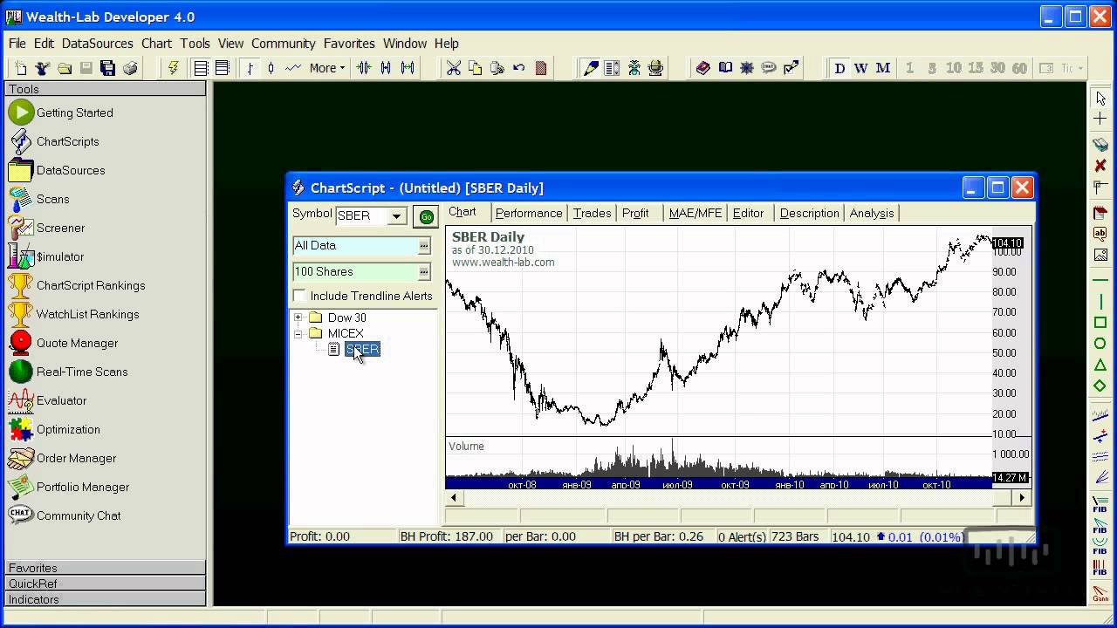Image resolution: width=1117 pixels, height=628 pixels.
Task: Switch to Weekly scale W button
Action: click(x=860, y=68)
